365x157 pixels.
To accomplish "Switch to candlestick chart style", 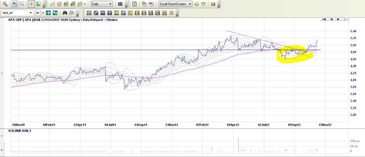I will pos(66,4).
